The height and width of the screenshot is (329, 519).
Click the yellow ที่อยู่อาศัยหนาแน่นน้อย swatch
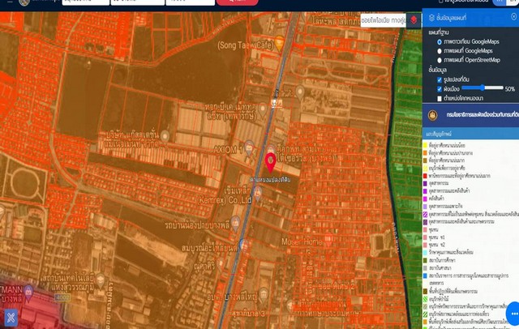425,145
